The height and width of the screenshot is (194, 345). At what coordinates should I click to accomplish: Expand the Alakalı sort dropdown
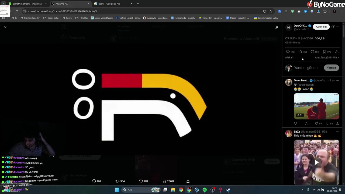click(290, 57)
